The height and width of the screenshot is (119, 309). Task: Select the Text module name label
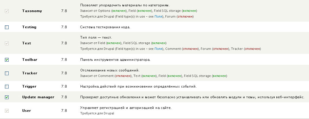(27, 43)
